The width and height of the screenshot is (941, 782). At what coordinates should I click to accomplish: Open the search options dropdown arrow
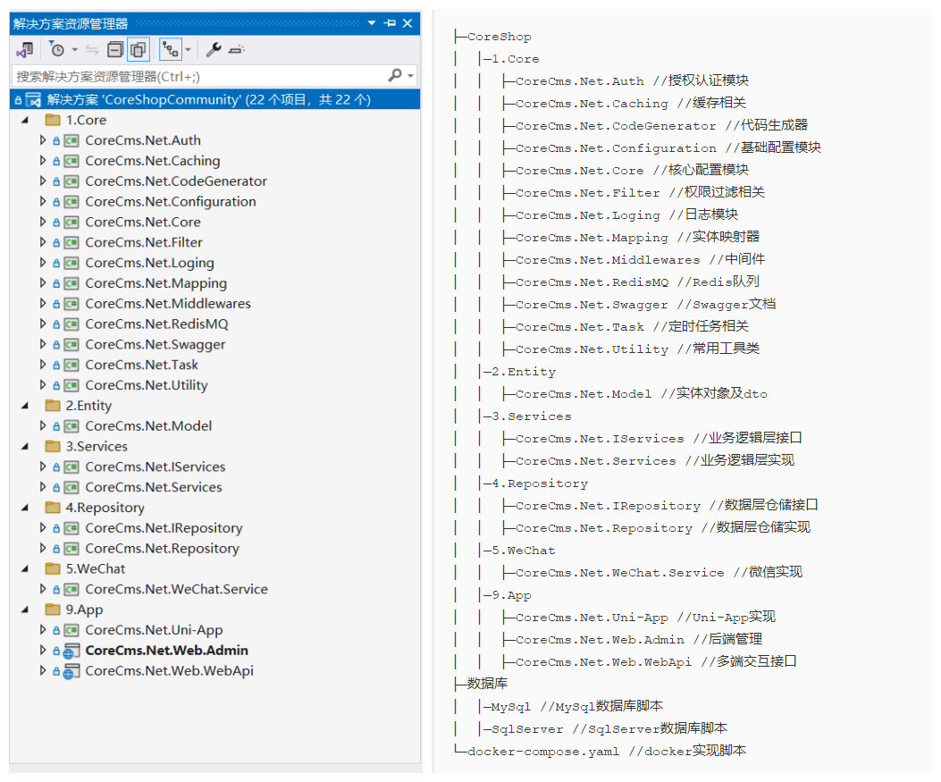pos(411,76)
